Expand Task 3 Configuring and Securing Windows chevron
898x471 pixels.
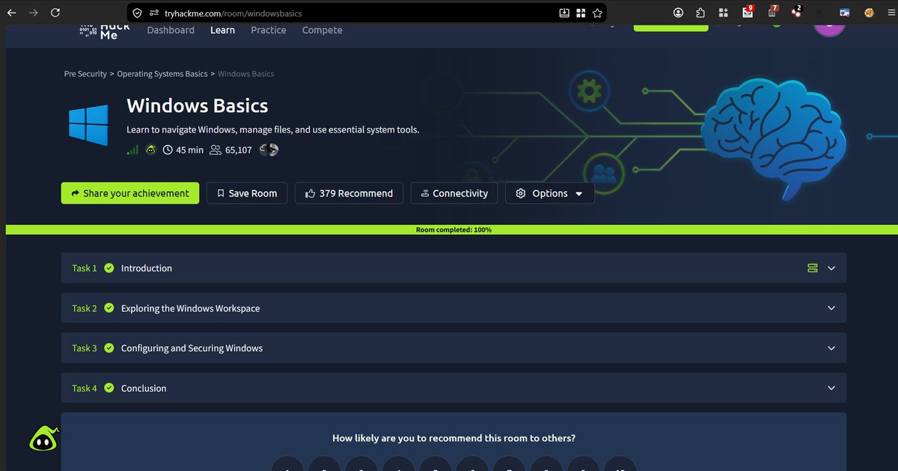tap(831, 348)
